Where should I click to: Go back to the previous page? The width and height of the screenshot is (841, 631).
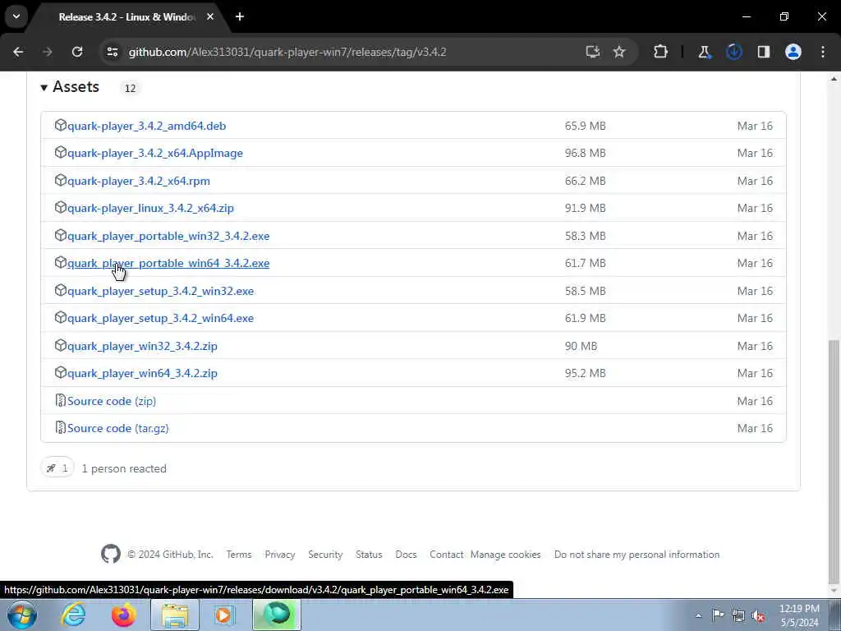point(18,52)
